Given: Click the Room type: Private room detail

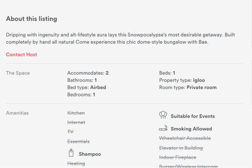Looking at the screenshot, I should tap(188, 87).
